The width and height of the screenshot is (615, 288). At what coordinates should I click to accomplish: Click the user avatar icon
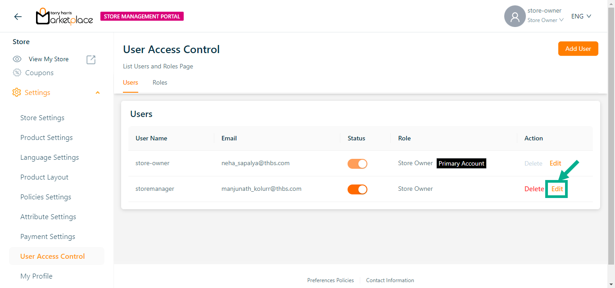click(515, 17)
